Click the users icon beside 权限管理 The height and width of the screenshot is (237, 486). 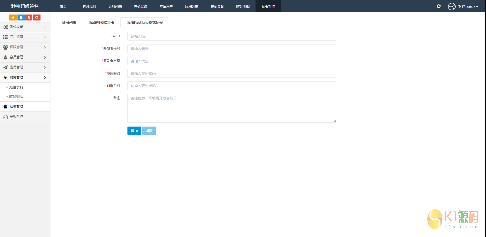point(5,47)
